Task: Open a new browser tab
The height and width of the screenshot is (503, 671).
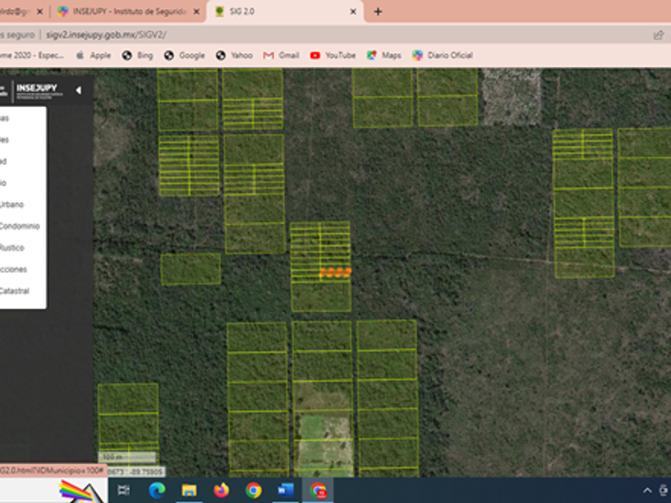Action: point(378,12)
